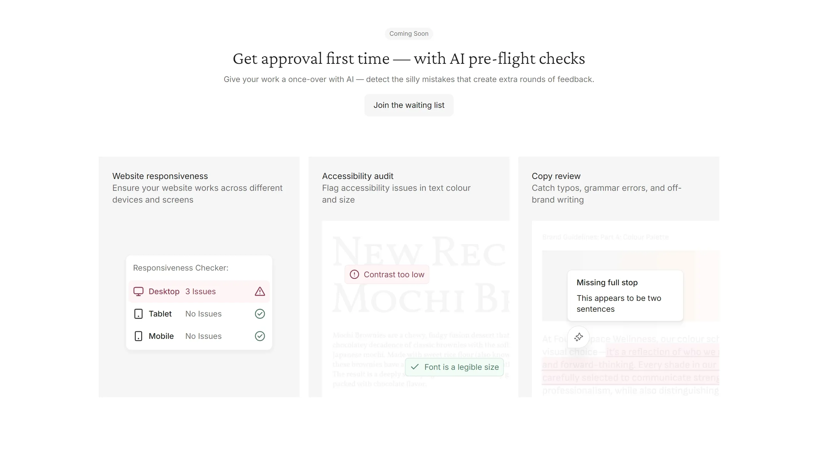The width and height of the screenshot is (818, 462).
Task: Click the Font legible size checkmark icon
Action: 415,367
